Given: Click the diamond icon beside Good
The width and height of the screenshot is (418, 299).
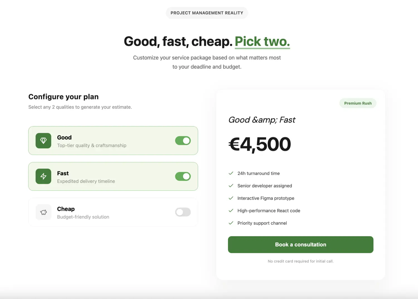Looking at the screenshot, I should [43, 140].
